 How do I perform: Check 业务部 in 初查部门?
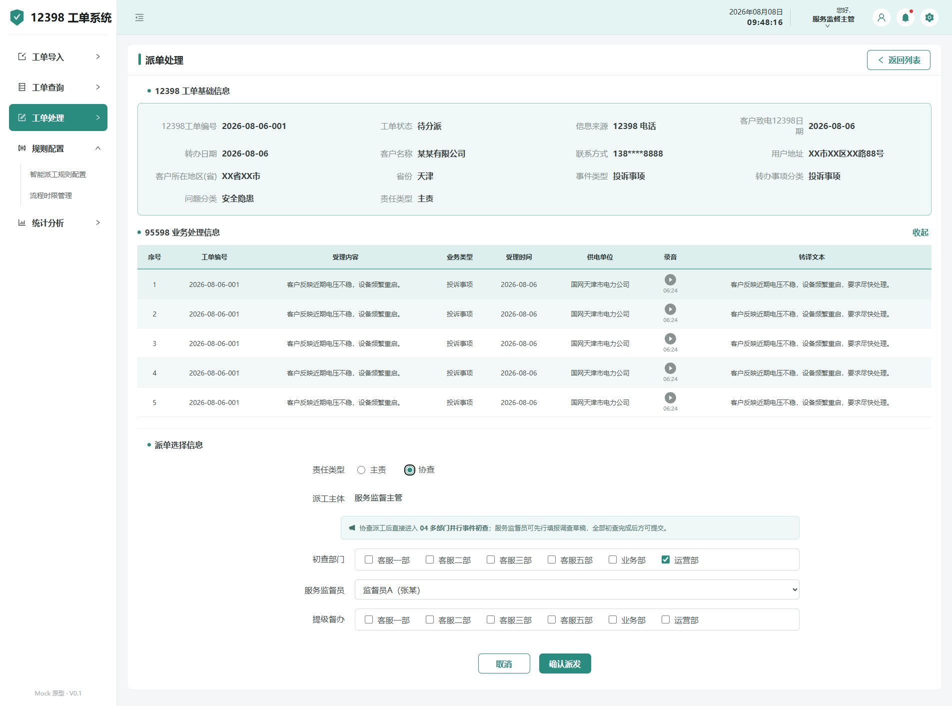coord(613,559)
